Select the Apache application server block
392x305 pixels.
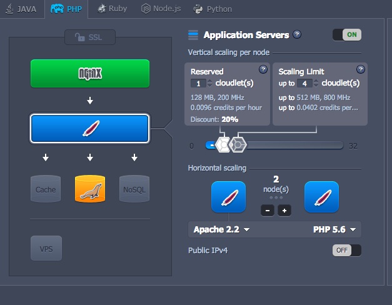[90, 129]
